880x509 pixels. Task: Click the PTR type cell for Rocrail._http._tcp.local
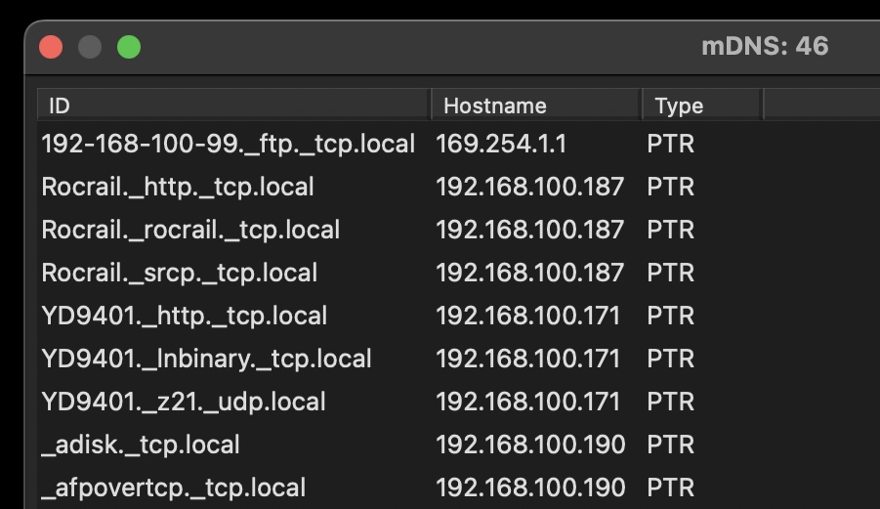tap(670, 187)
